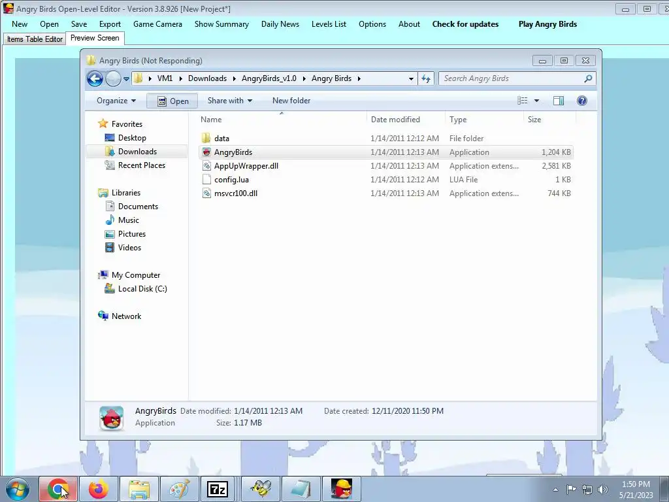The height and width of the screenshot is (502, 669).
Task: Select the AngryBirds application icon in list
Action: tap(206, 152)
